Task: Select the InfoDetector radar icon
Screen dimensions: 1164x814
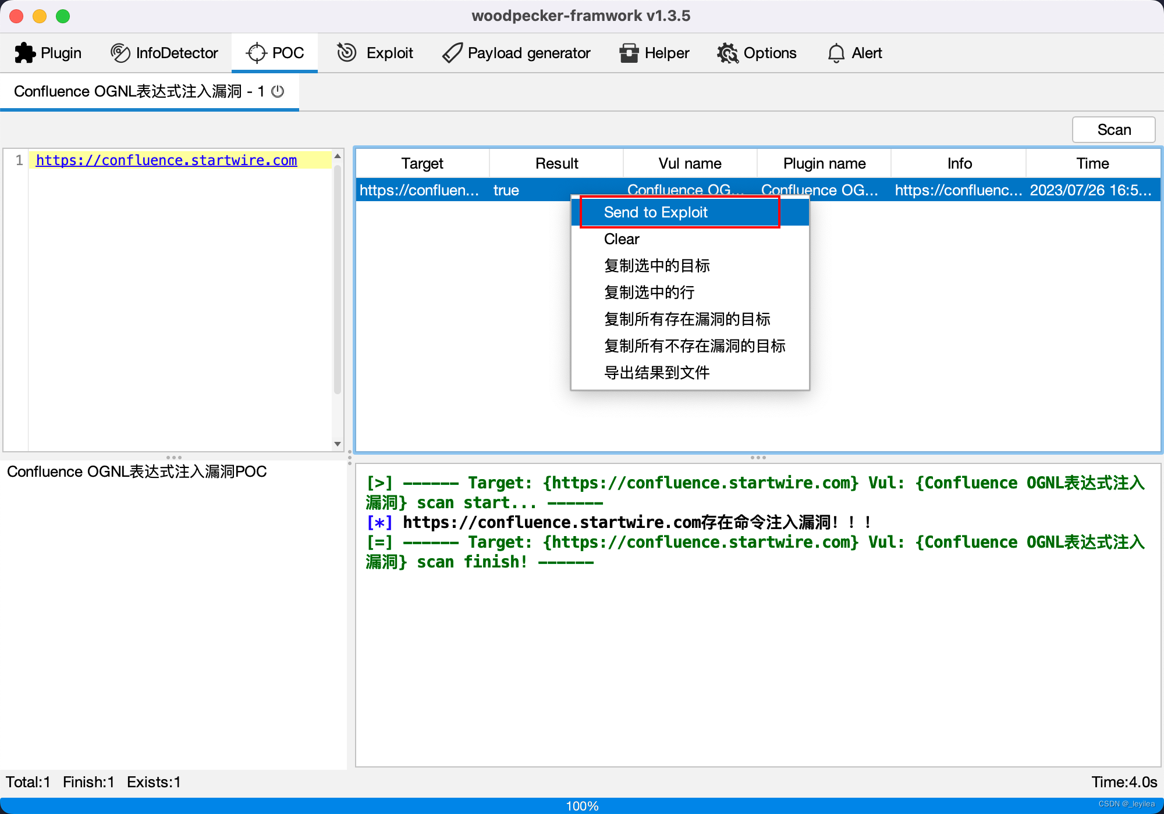Action: tap(120, 52)
